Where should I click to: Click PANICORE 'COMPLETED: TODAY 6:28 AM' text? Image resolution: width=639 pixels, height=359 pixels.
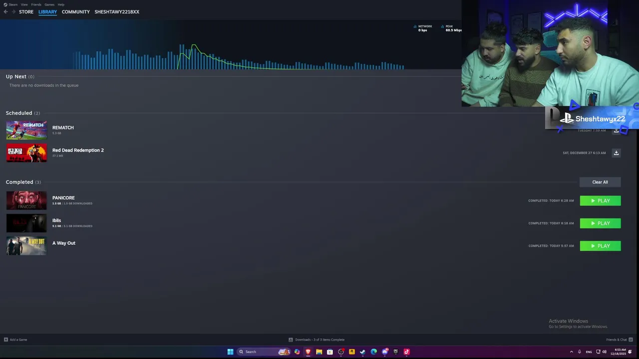[551, 200]
